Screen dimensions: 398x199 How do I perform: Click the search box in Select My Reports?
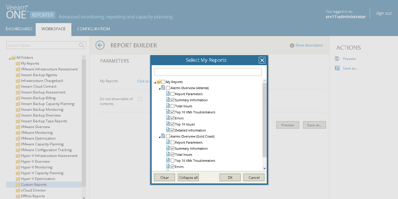click(208, 72)
